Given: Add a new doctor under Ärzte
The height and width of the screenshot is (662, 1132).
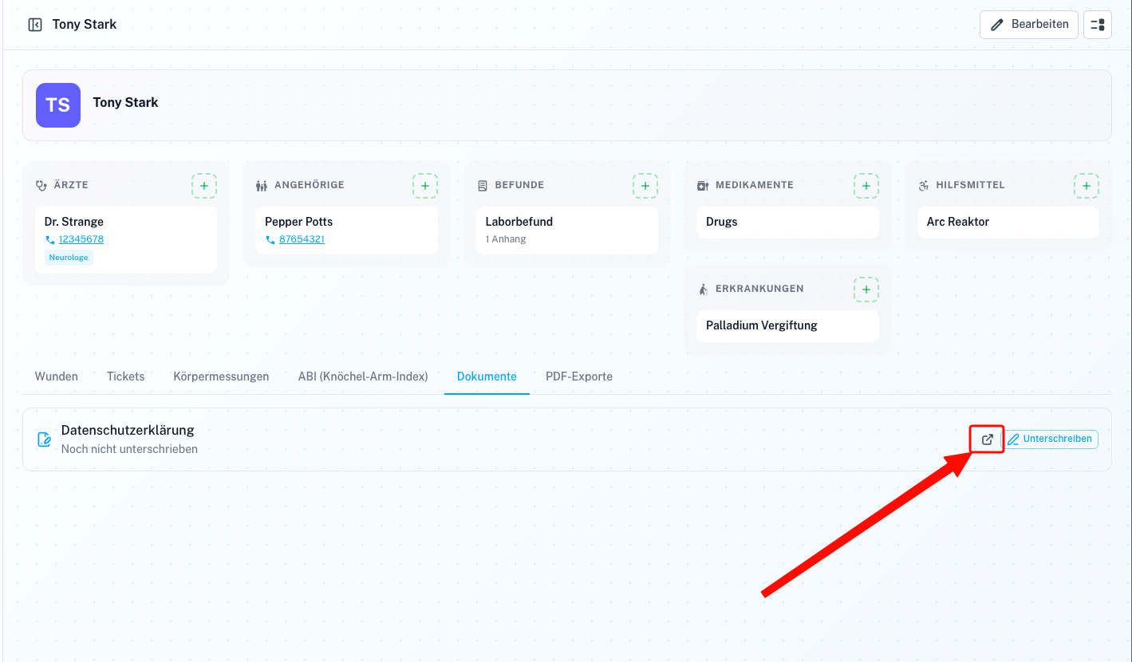Looking at the screenshot, I should (x=204, y=186).
